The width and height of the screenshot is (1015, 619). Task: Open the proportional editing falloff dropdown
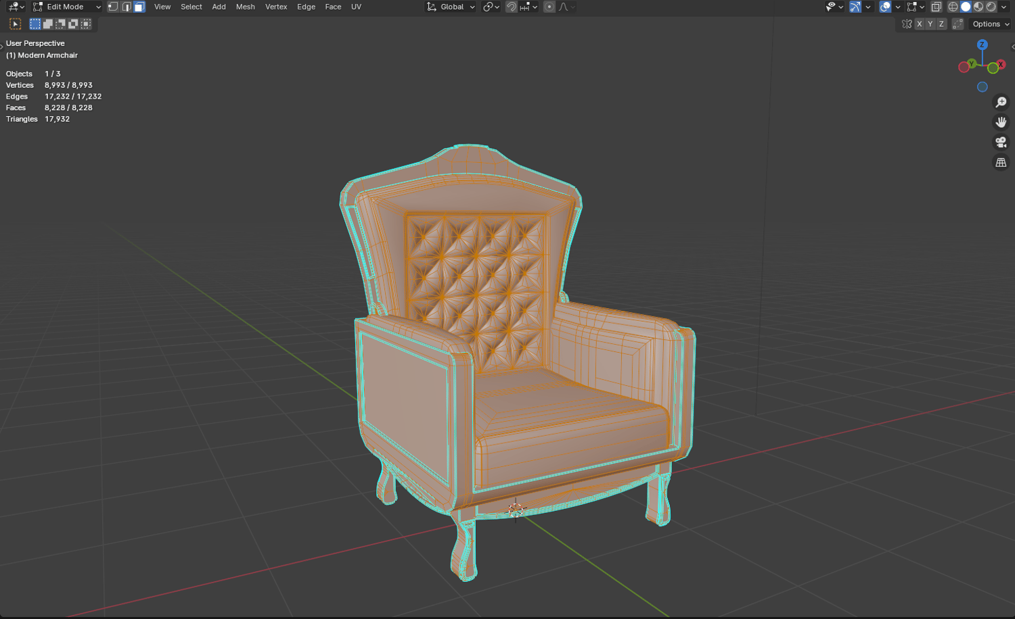click(567, 7)
